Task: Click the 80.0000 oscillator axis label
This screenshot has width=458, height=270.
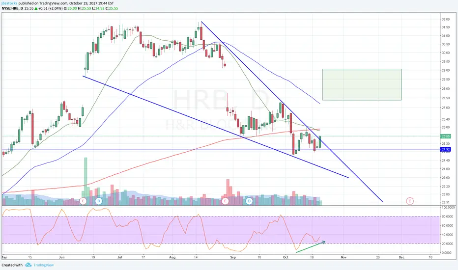Action: (448, 216)
